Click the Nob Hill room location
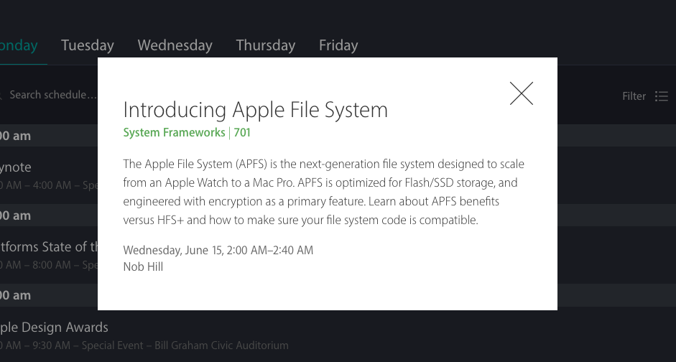This screenshot has height=362, width=676. click(143, 266)
